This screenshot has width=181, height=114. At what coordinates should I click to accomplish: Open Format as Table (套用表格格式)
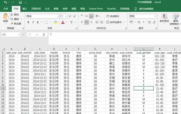pos(175,19)
